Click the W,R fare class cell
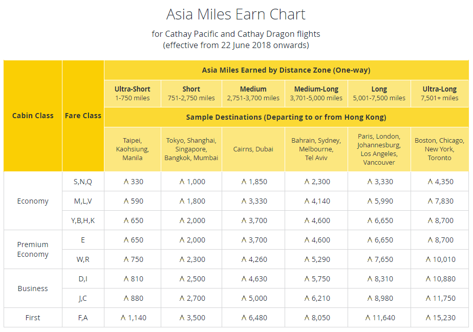Screen dimensions: 473x332 (x=83, y=260)
